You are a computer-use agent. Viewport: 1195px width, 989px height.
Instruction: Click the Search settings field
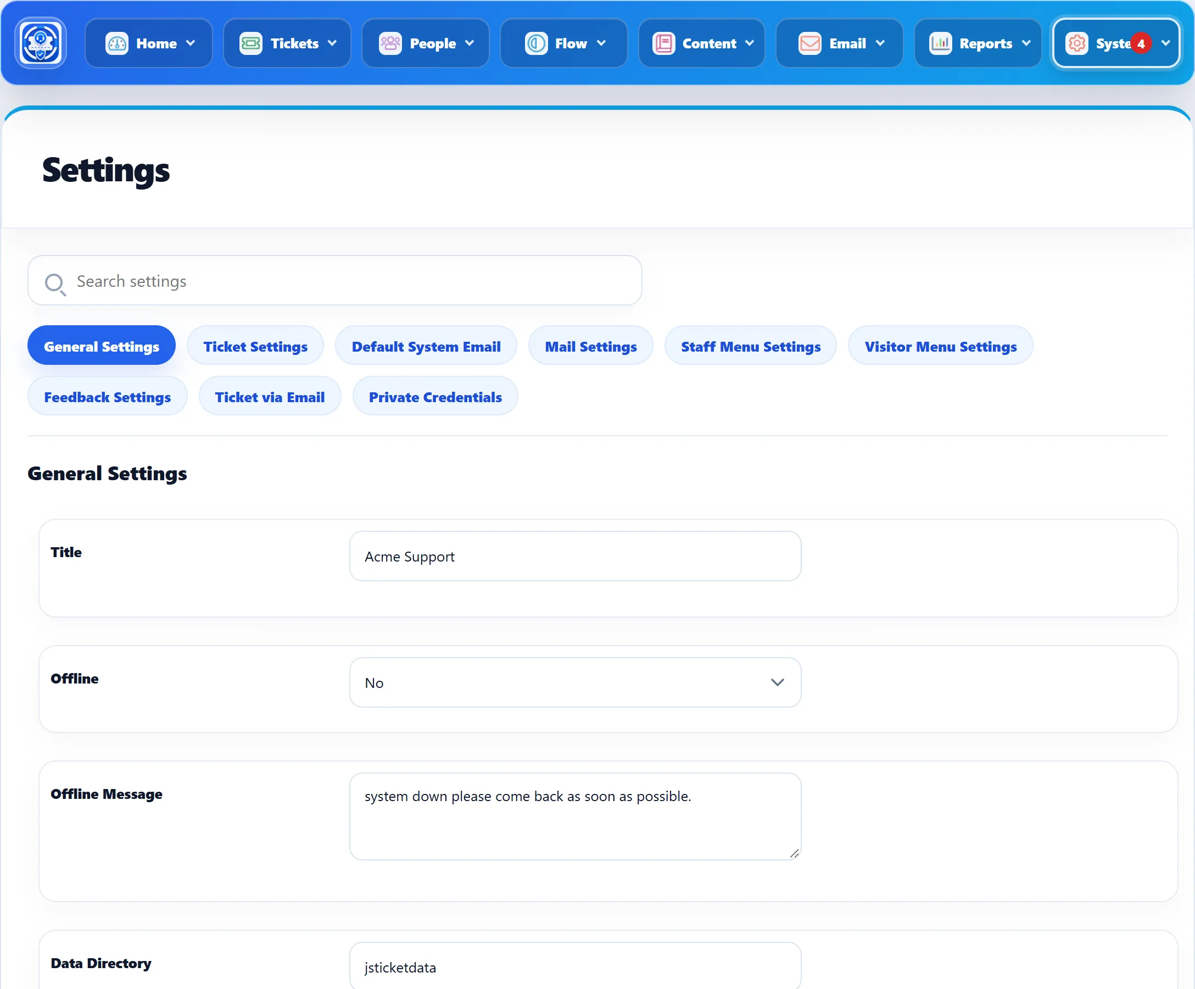pos(335,281)
